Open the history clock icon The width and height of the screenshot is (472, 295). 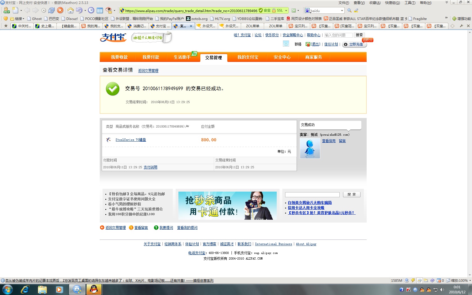click(91, 10)
